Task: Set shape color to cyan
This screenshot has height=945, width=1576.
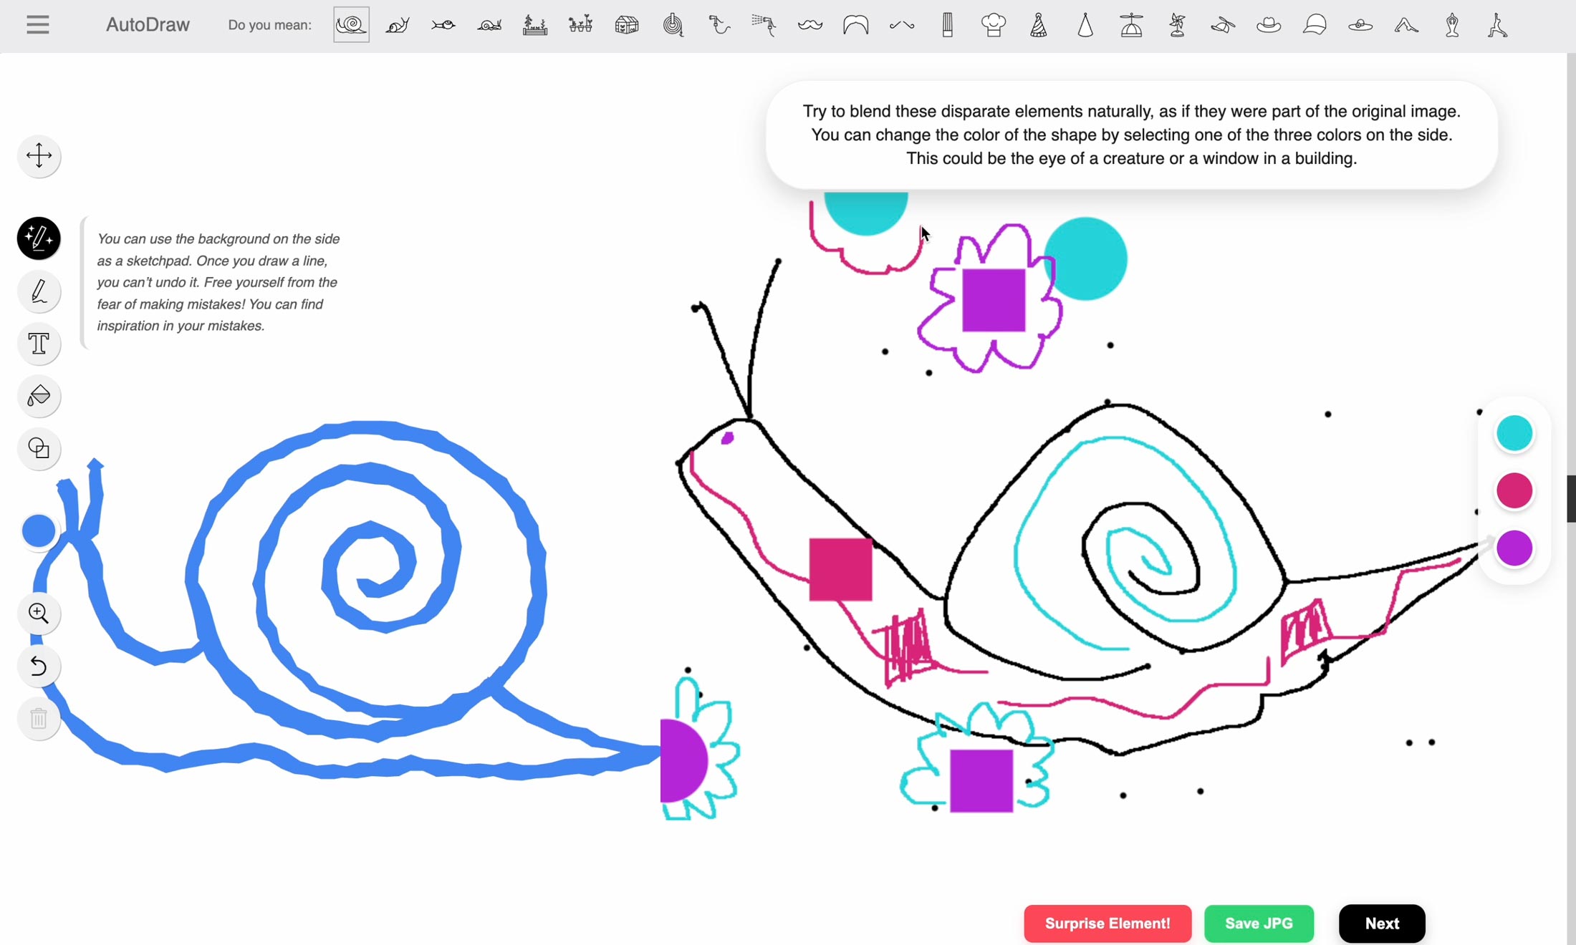Action: [x=1514, y=433]
